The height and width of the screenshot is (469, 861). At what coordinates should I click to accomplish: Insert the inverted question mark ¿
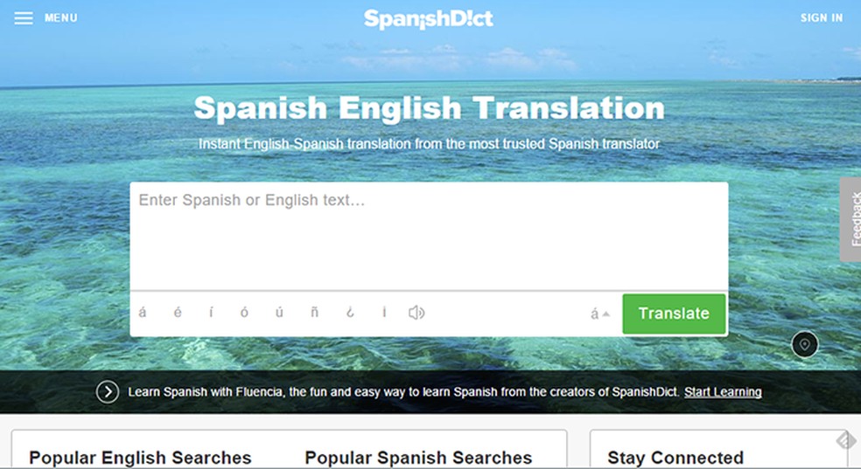pyautogui.click(x=350, y=313)
